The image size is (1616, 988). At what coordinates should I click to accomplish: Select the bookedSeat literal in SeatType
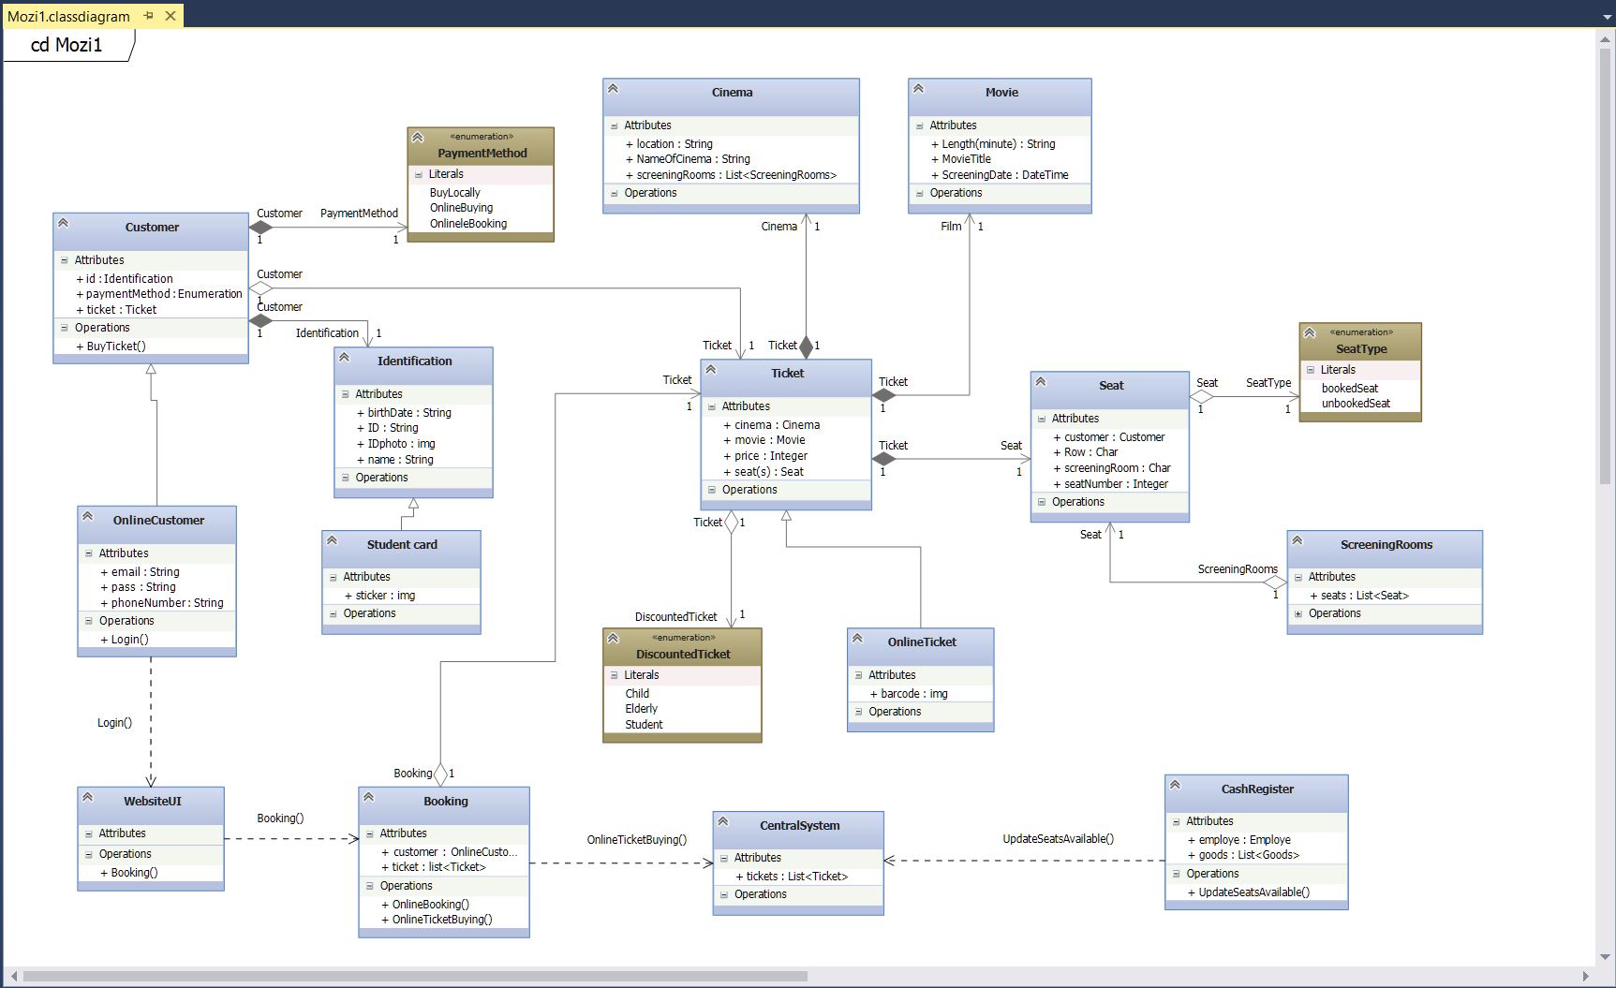tap(1349, 387)
